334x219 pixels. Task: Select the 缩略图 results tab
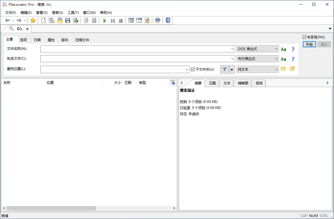(x=243, y=83)
